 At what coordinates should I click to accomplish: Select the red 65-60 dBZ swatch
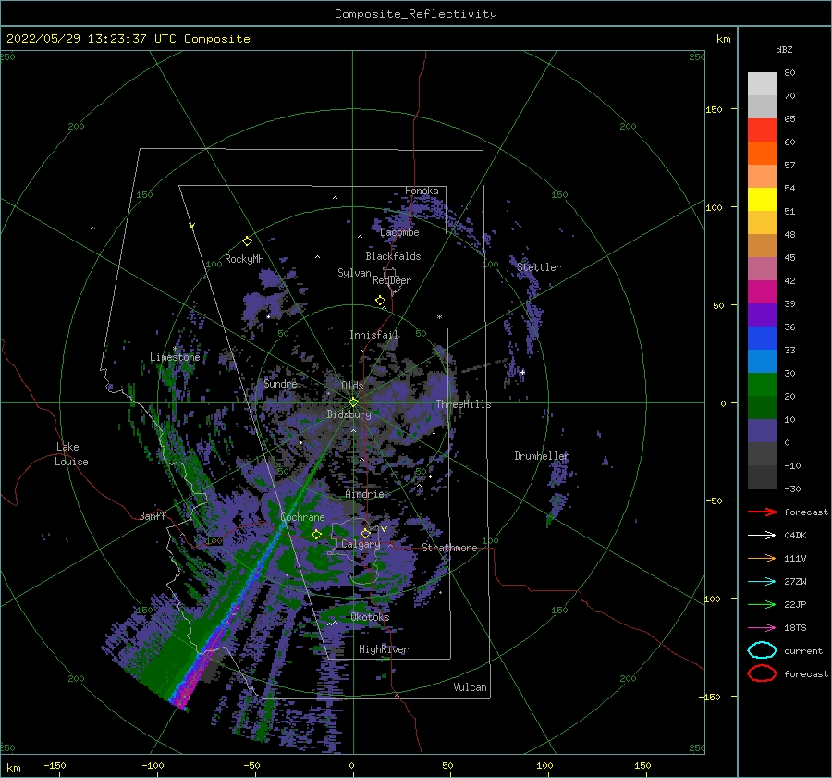(762, 130)
